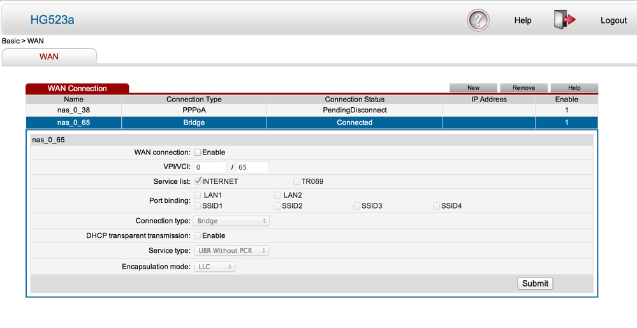
Task: Click the Remove connection button
Action: coord(524,88)
